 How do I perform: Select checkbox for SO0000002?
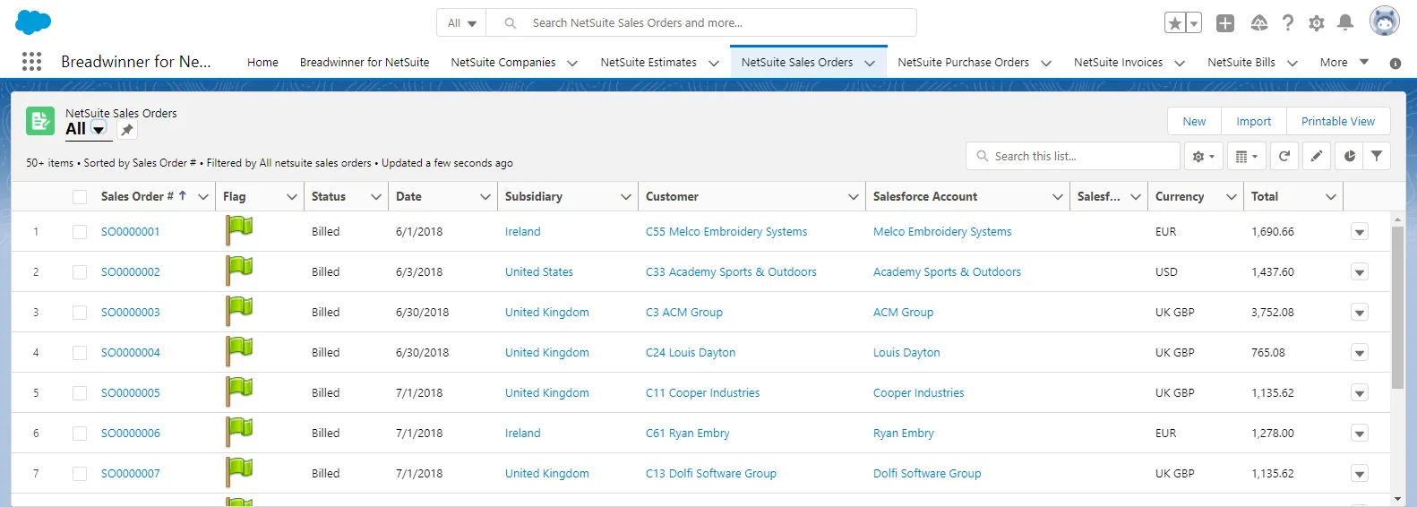(80, 272)
